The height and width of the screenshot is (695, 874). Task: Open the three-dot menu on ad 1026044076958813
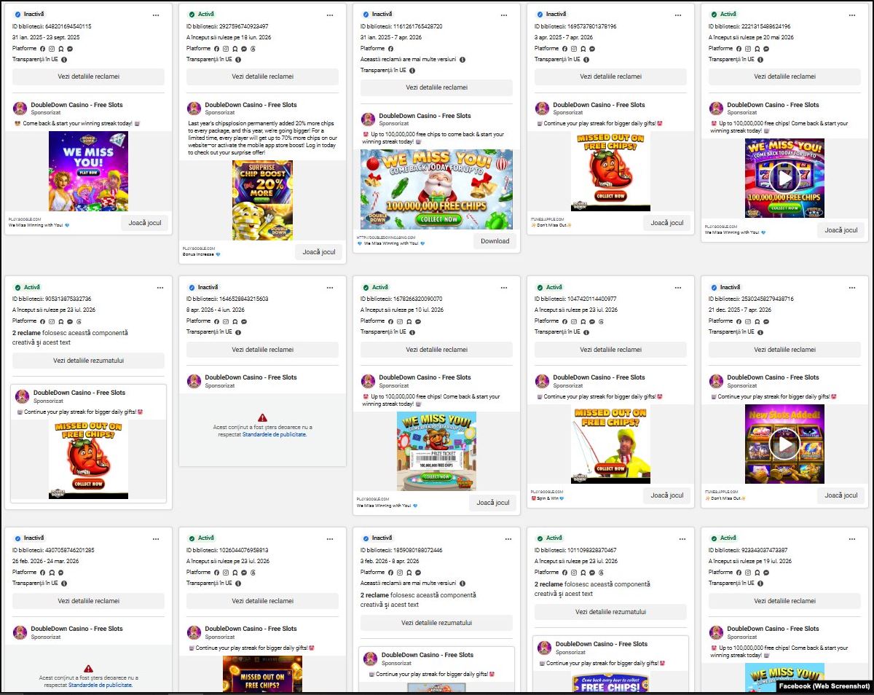(x=330, y=539)
